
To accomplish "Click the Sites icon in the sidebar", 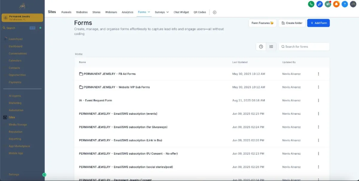I will coord(5,118).
